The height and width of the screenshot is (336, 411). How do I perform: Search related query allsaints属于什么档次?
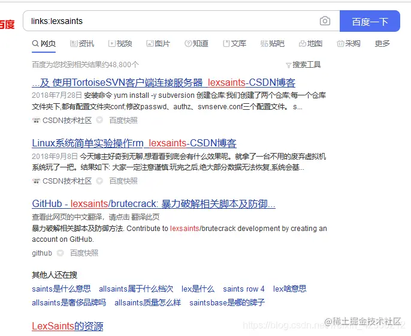[x=136, y=289]
